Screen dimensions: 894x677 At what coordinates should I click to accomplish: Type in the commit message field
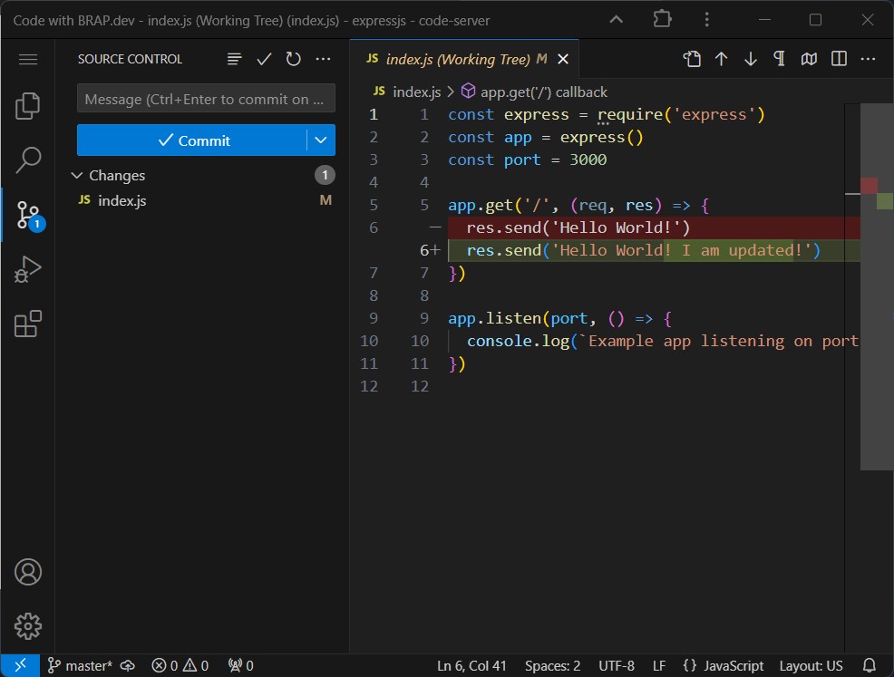206,98
